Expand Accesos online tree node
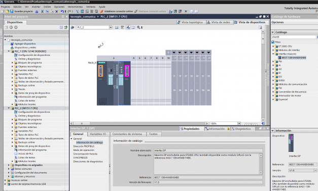This screenshot has height=191, width=318. (5, 180)
